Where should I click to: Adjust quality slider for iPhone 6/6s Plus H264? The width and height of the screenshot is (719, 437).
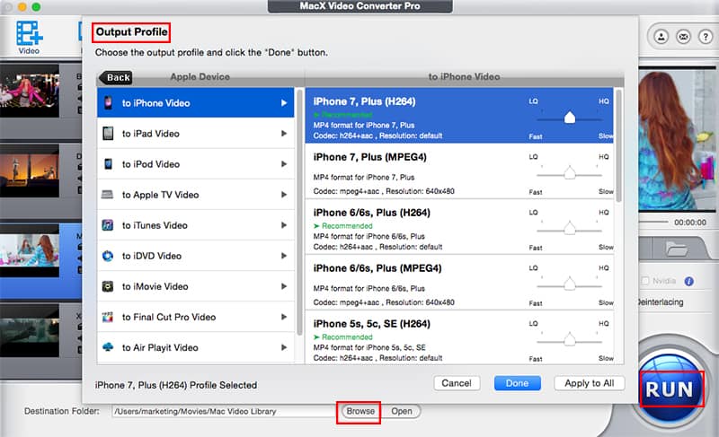pyautogui.click(x=570, y=228)
